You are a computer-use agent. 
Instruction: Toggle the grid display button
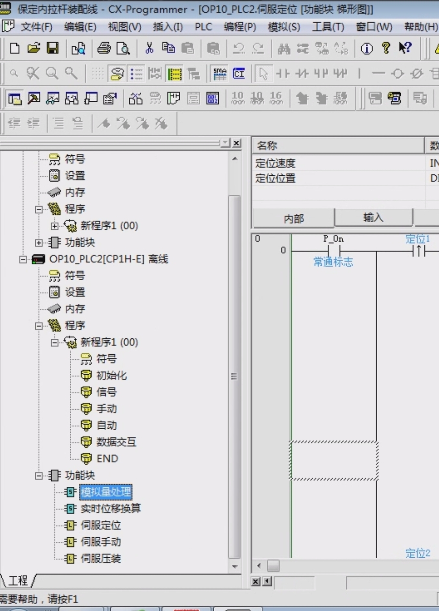click(98, 74)
